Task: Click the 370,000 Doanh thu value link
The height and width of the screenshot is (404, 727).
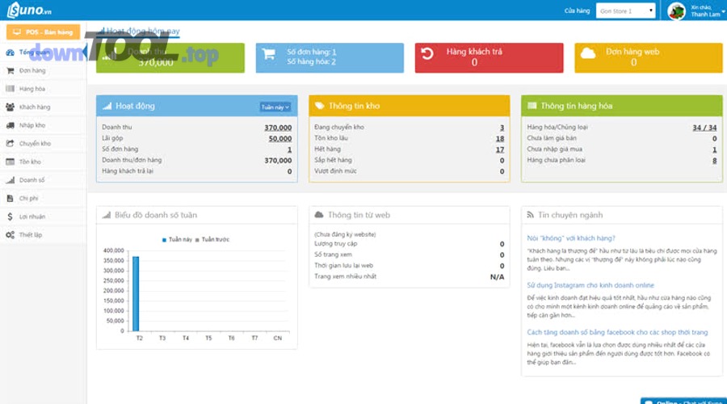Action: tap(278, 128)
